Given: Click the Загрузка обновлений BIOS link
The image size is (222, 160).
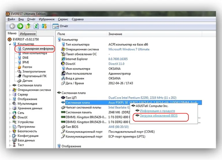Looking at the screenshot, I should point(159,116).
